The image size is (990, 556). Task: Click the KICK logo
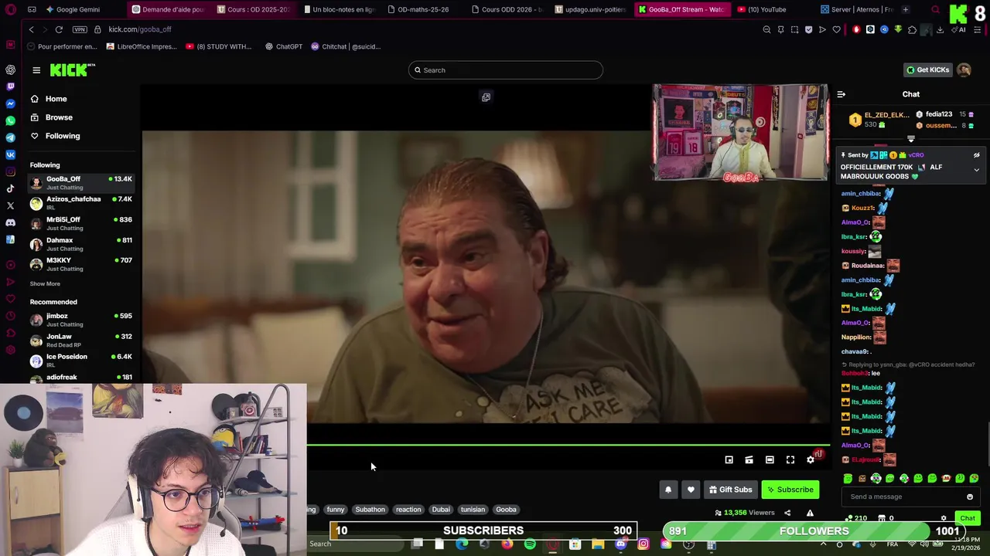(x=72, y=70)
